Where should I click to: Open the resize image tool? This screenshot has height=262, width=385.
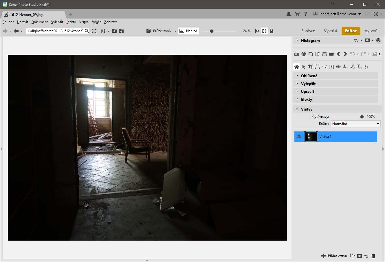(x=318, y=54)
